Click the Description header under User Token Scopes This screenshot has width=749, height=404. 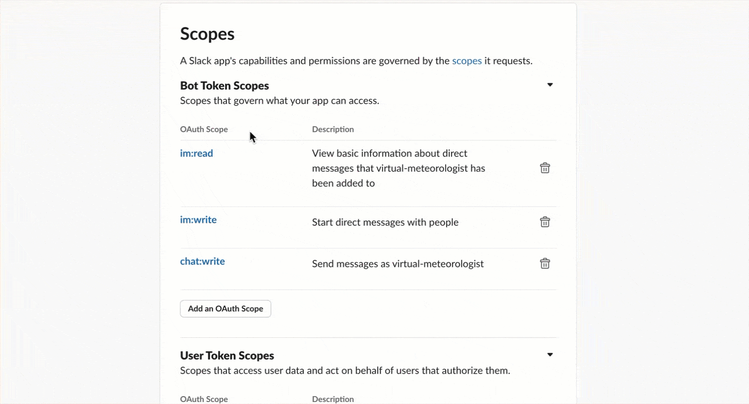[x=333, y=399]
